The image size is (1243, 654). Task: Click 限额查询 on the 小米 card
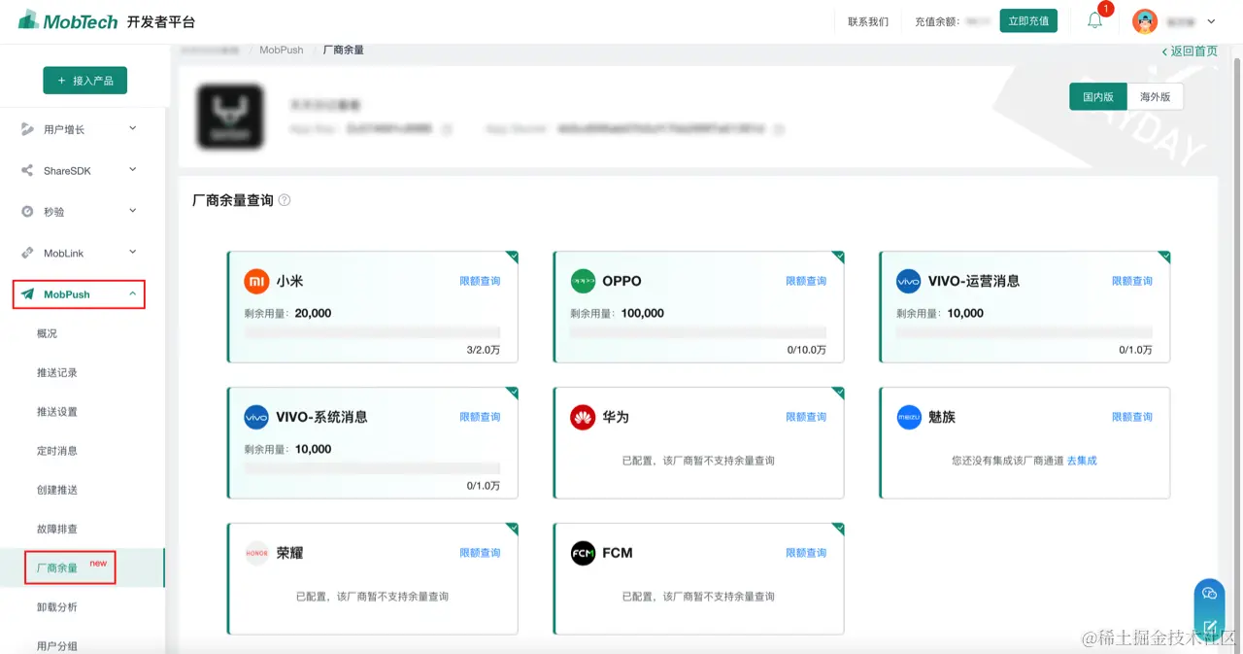480,281
